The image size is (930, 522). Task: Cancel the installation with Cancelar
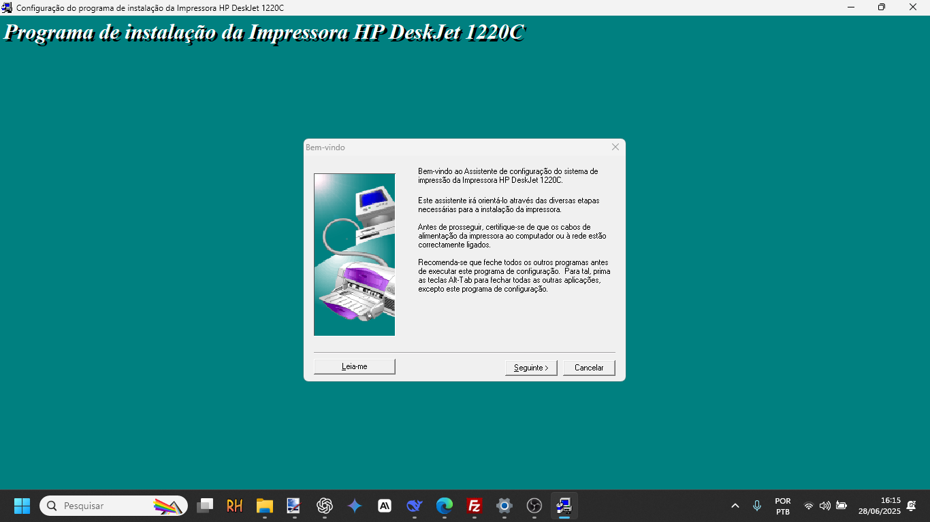[589, 367]
